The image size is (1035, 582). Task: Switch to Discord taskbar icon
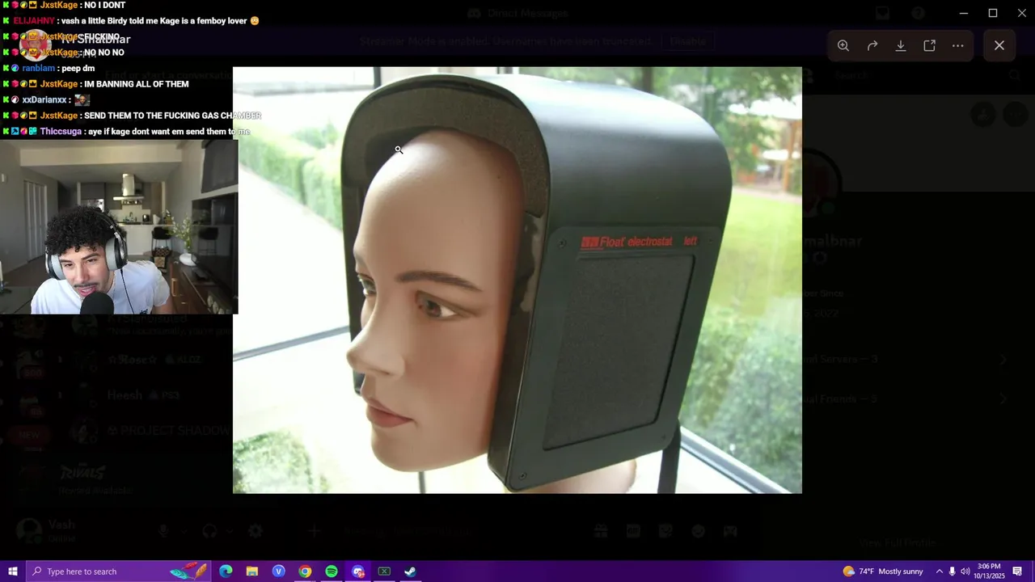358,571
